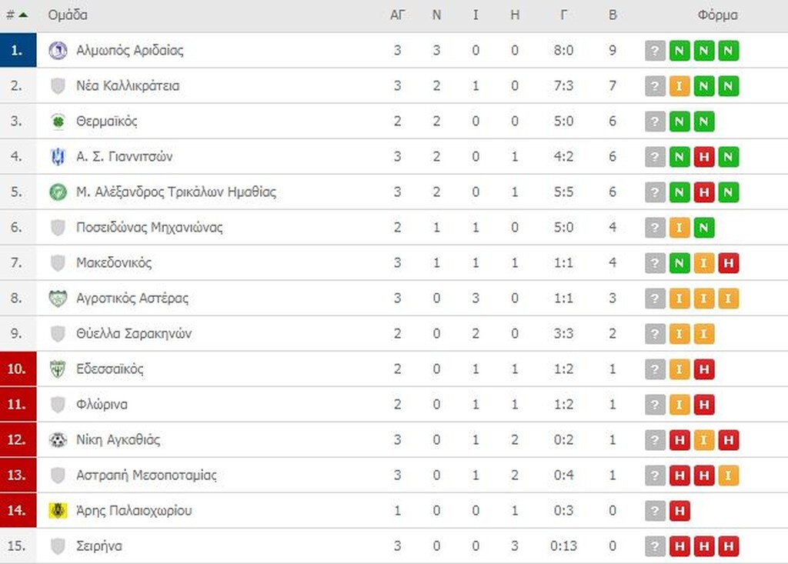
Task: Sort standings by the ΑΓ matches column
Action: [x=398, y=15]
